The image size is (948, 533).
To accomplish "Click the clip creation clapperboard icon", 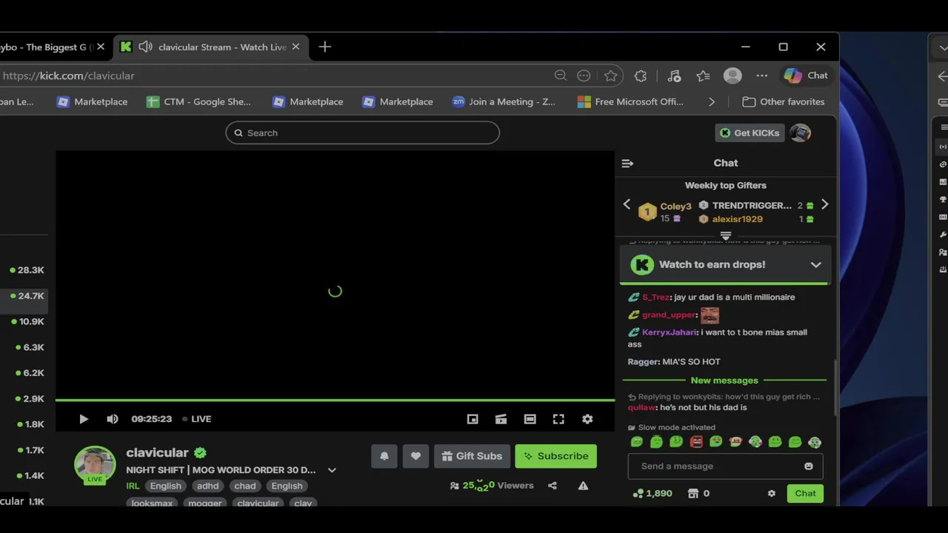I will [x=501, y=419].
